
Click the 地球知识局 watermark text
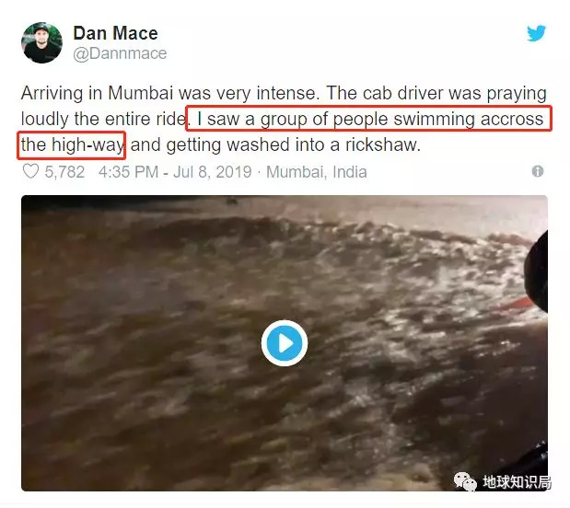click(517, 482)
